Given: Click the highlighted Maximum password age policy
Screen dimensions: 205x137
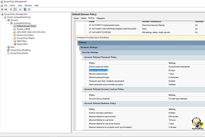Looking at the screenshot, I should click(98, 70).
